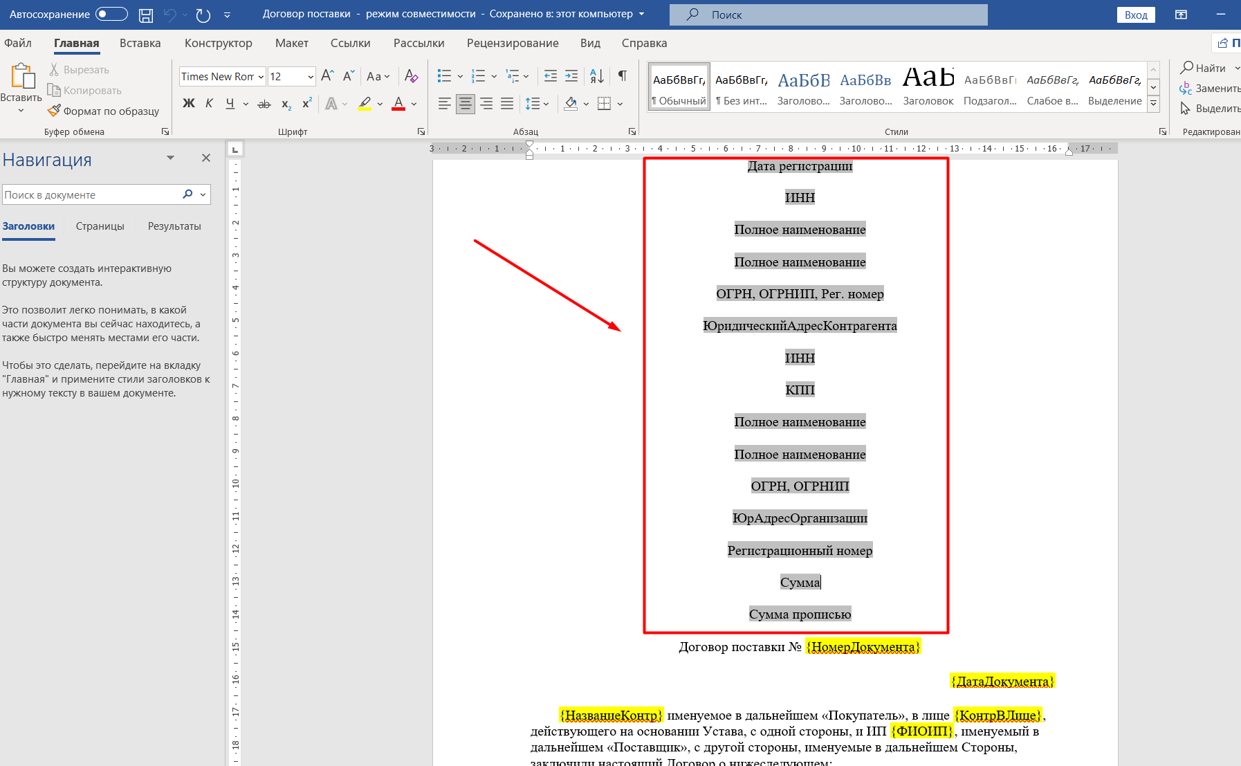Expand the line spacing dropdown
1241x766 pixels.
pos(546,104)
